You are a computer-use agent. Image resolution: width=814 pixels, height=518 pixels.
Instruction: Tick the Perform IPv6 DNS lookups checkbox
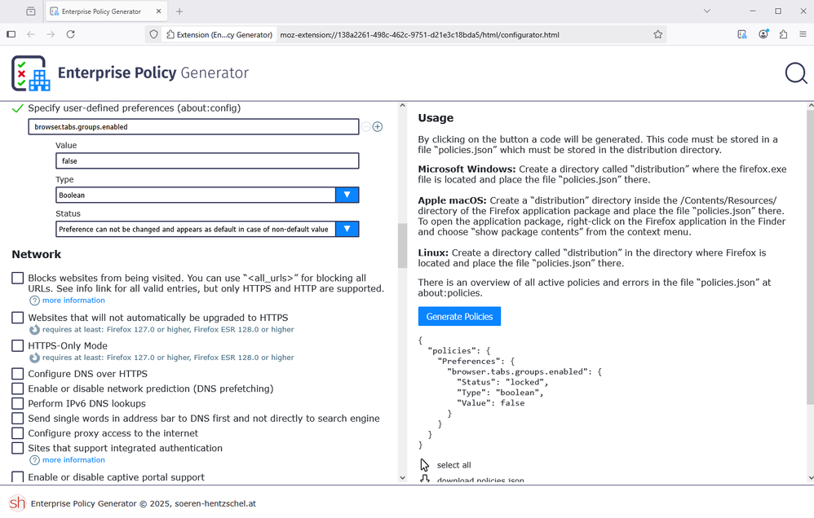[18, 404]
